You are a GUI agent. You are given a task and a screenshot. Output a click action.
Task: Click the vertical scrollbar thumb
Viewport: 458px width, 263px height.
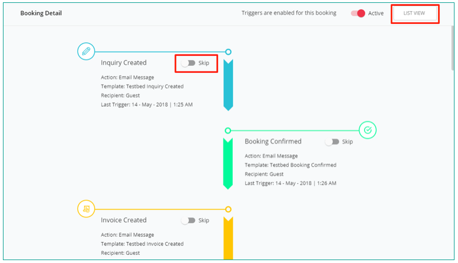pyautogui.click(x=452, y=48)
